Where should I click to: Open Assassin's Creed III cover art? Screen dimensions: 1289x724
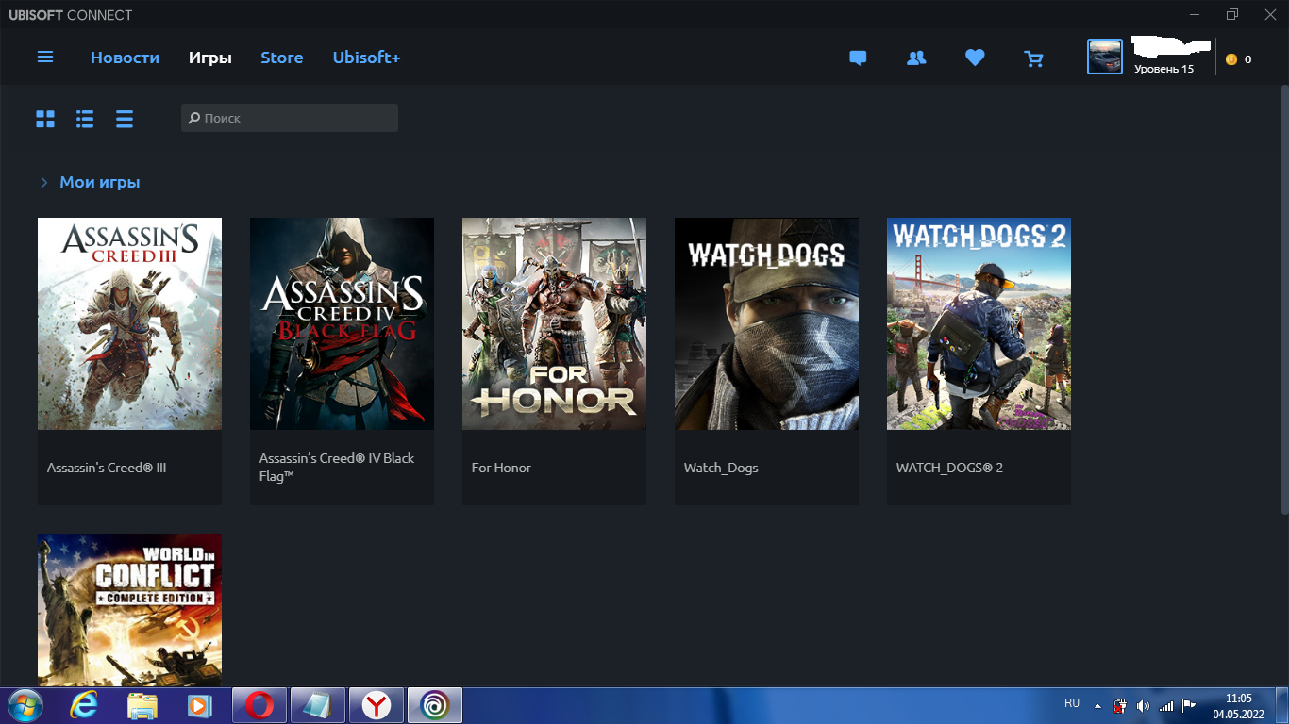point(129,323)
